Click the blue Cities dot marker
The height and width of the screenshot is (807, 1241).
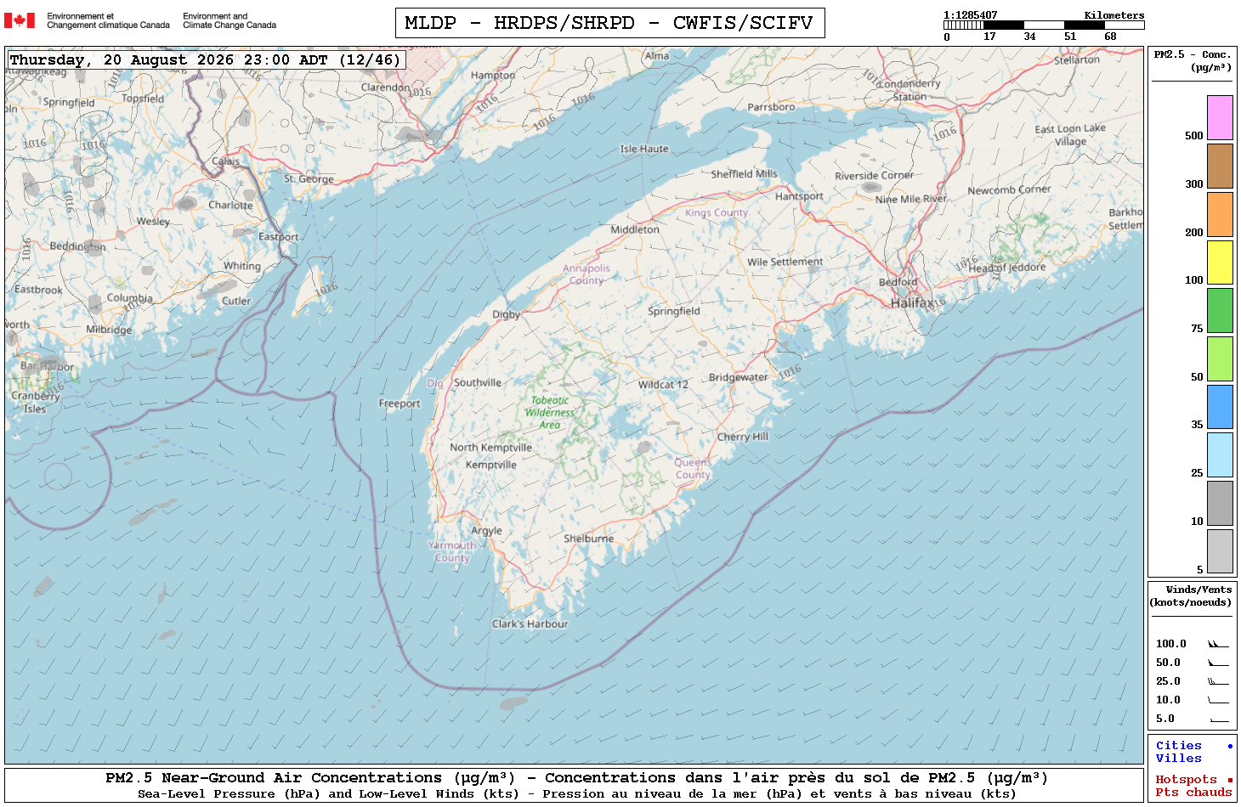click(x=1230, y=746)
